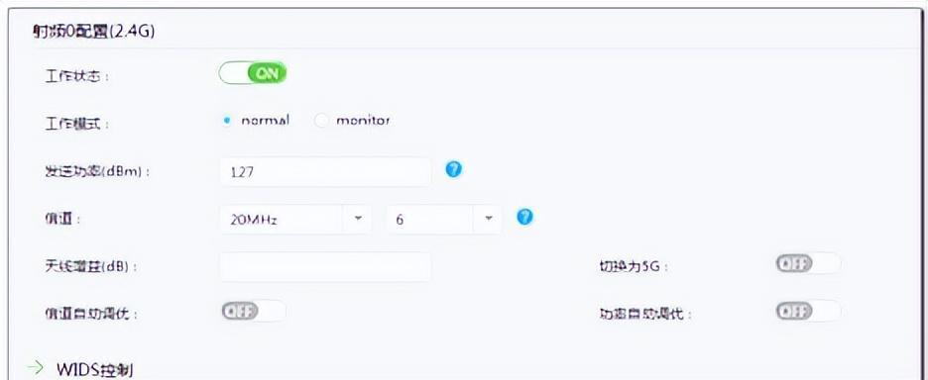928x380 pixels.
Task: Click the green arrow icon before WIDS控制
Action: pos(36,367)
